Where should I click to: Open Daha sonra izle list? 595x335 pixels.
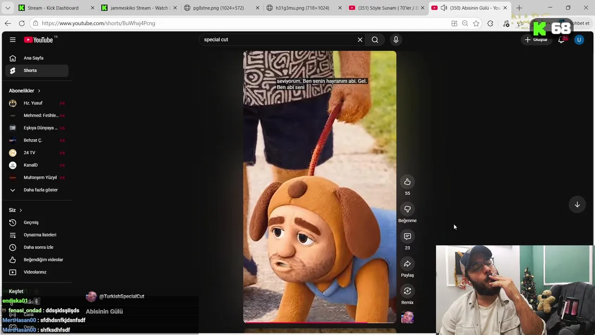(37, 247)
